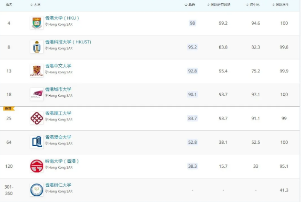Screen dimensions: 301x202
Task: Click total score 38.3 for 岭南大学
Action: click(x=193, y=166)
